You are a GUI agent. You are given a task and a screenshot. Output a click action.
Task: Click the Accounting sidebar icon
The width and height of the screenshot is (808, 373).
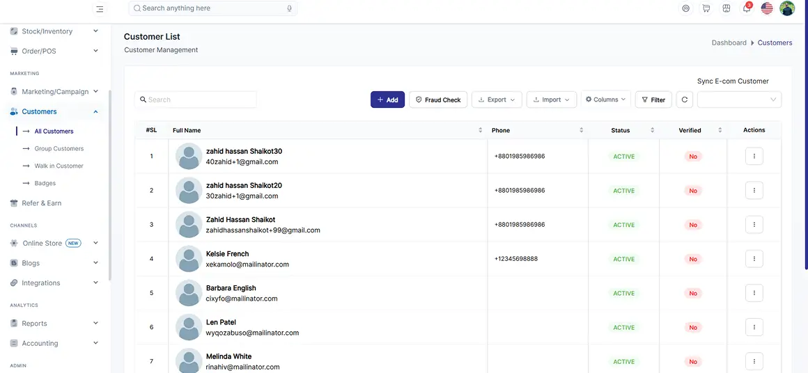tap(14, 343)
